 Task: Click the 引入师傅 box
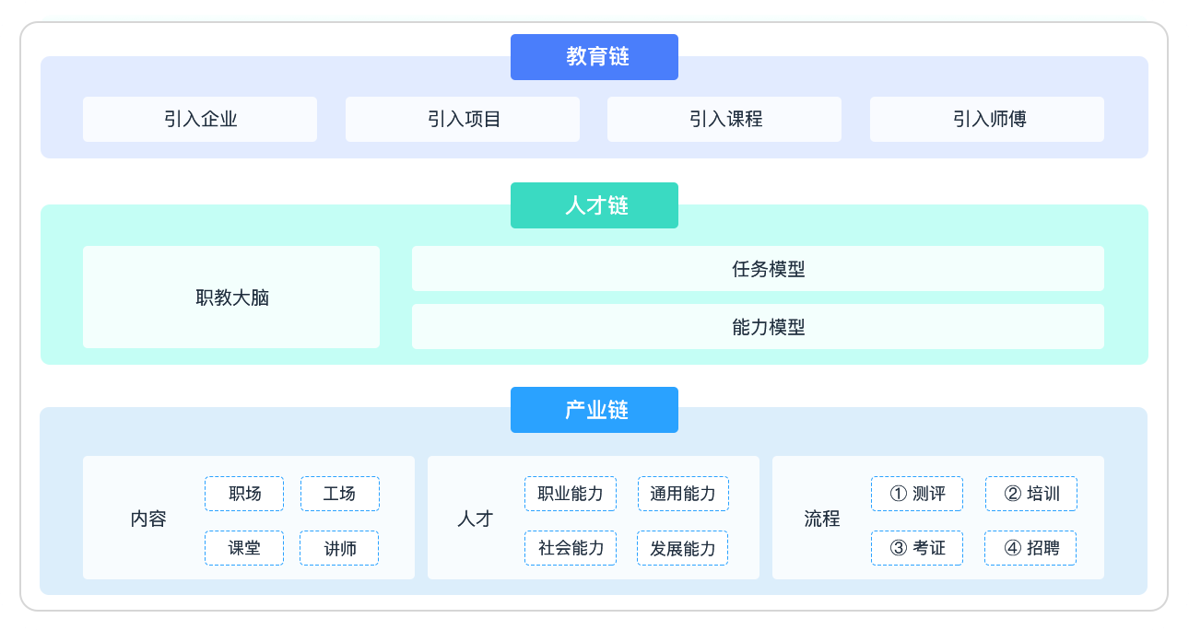point(987,120)
